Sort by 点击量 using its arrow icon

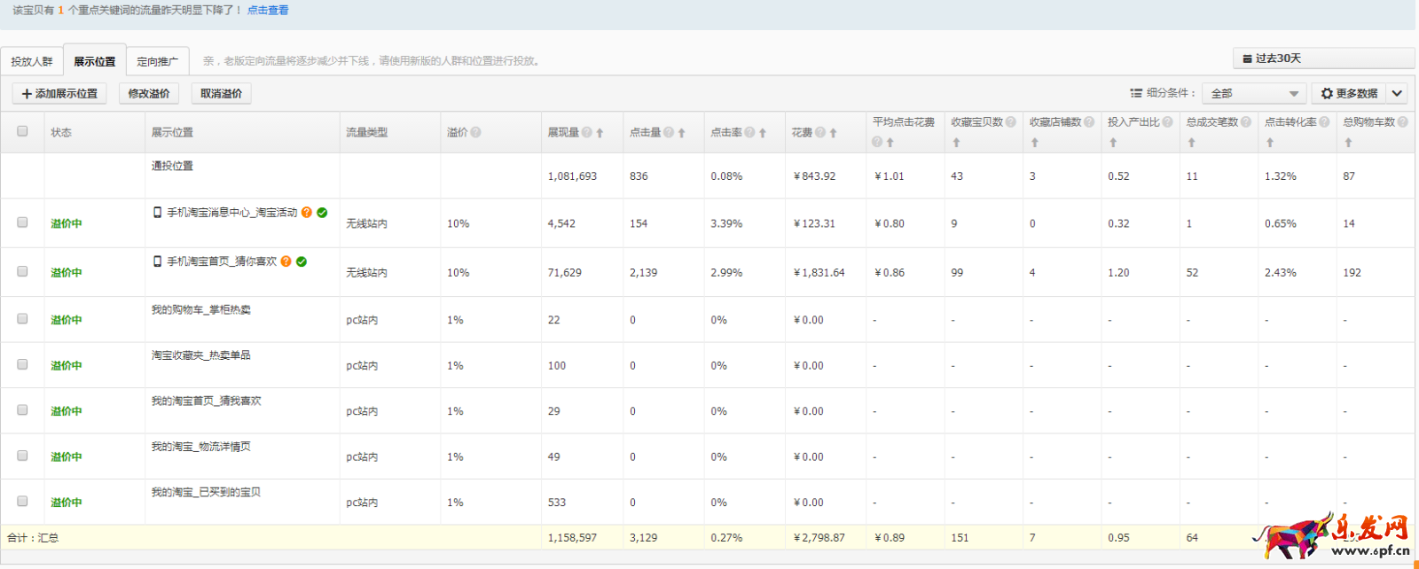pyautogui.click(x=681, y=133)
